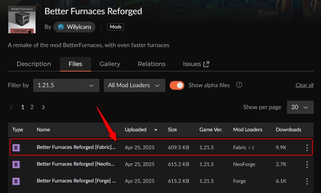Click the 9.9K downloads value

281,148
